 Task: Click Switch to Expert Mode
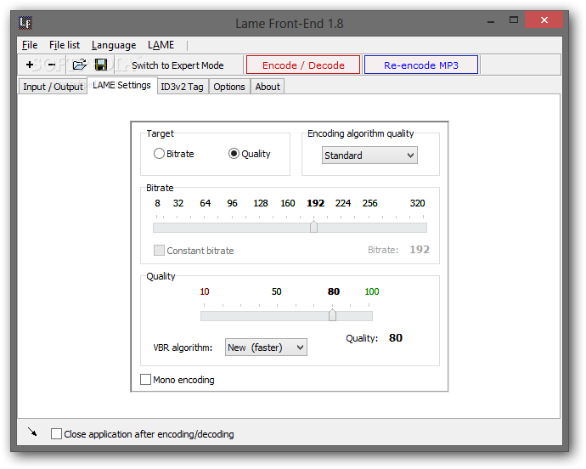coord(177,65)
